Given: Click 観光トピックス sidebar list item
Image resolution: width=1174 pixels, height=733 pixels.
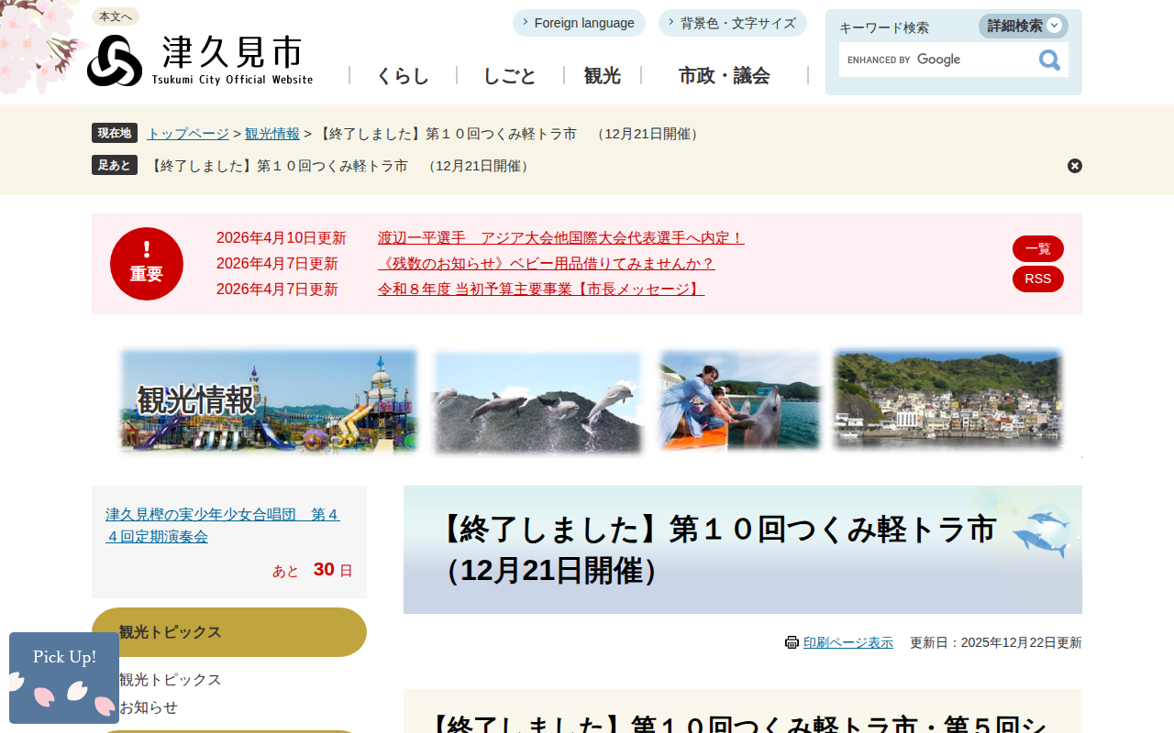Looking at the screenshot, I should (171, 680).
